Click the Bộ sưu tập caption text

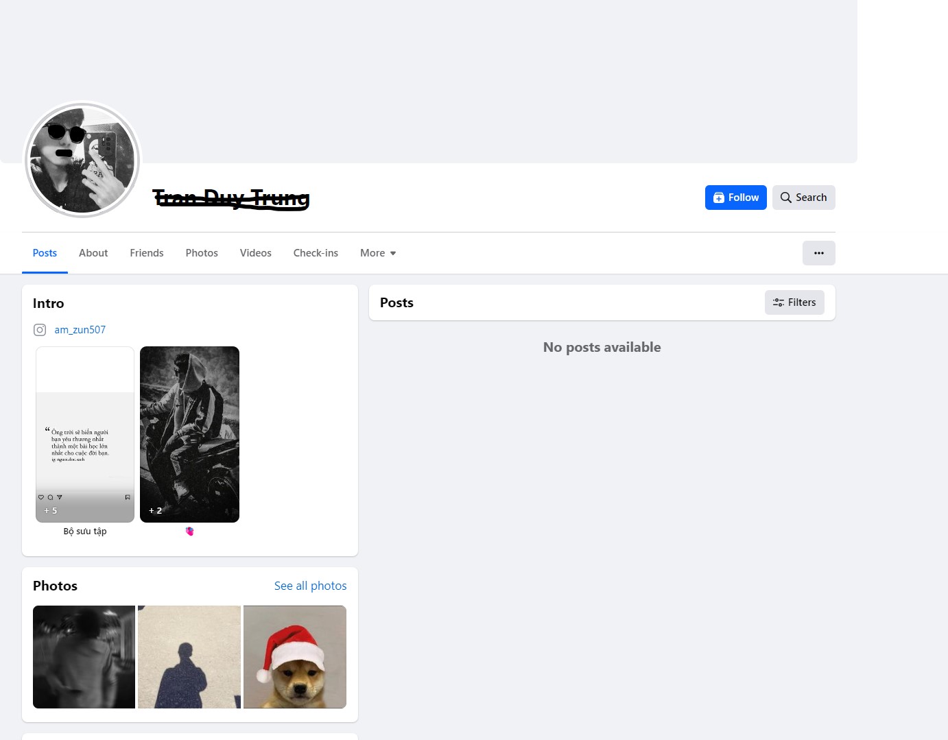(85, 532)
